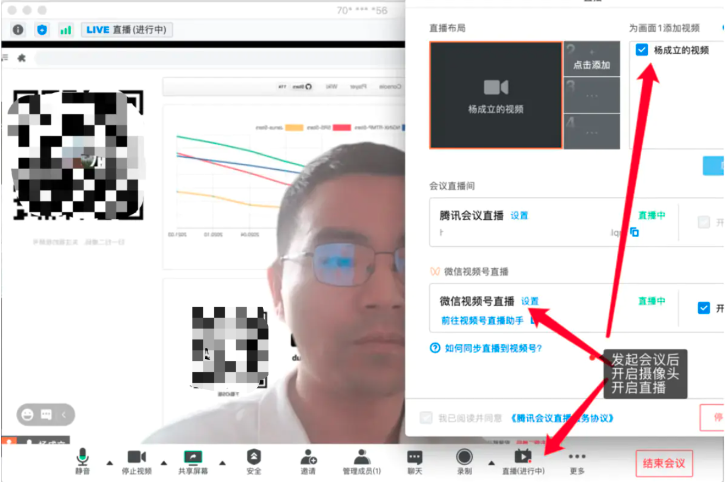Click the red 结束会议 button
The image size is (726, 482).
664,464
